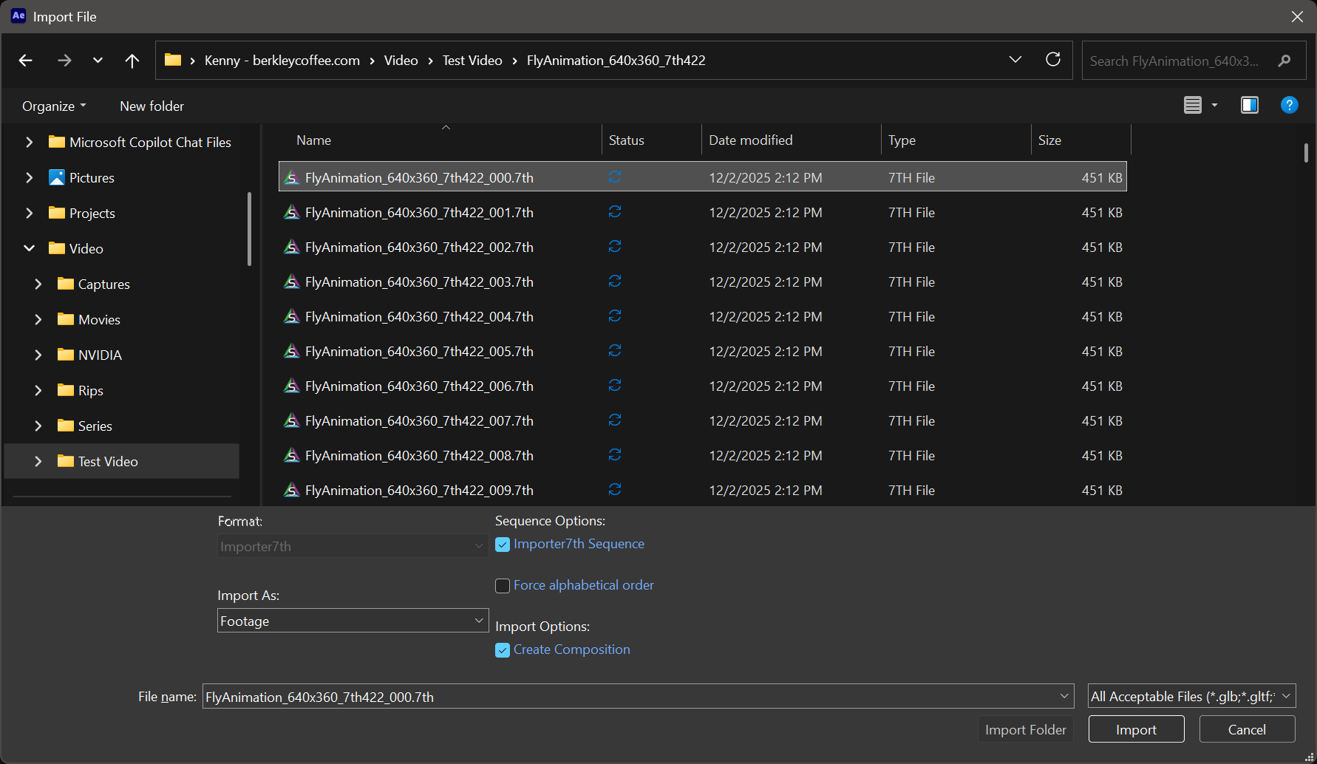Open the Organize menu
Viewport: 1317px width, 764px height.
tap(54, 106)
